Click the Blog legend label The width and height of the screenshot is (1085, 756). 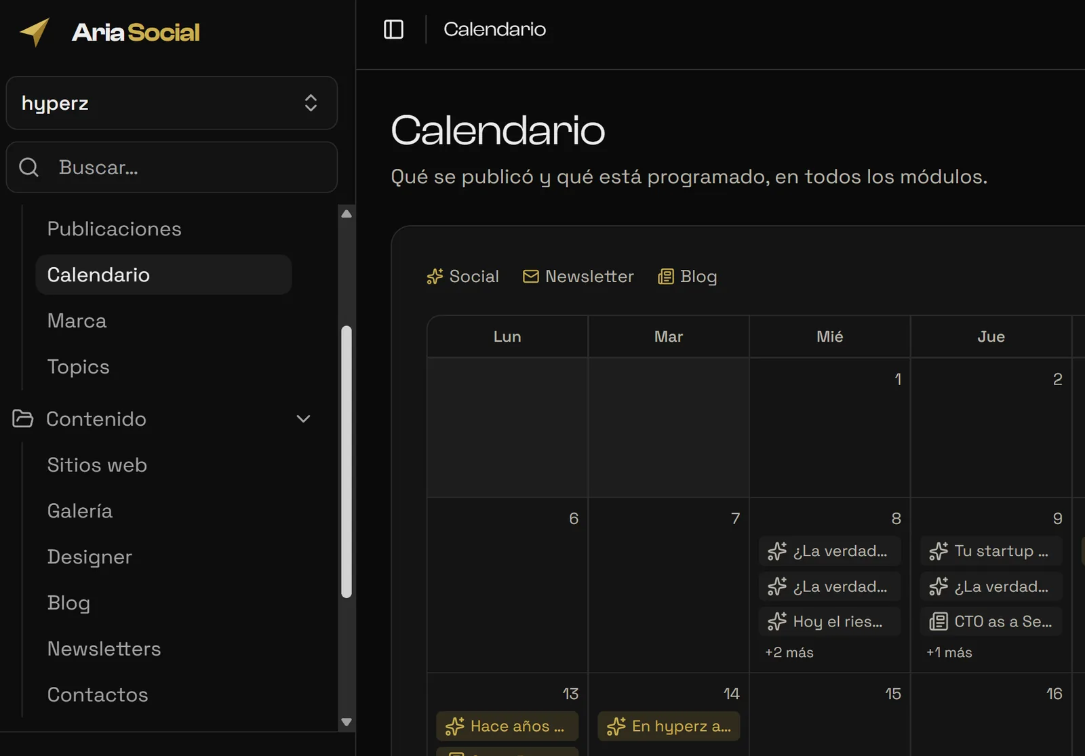698,277
